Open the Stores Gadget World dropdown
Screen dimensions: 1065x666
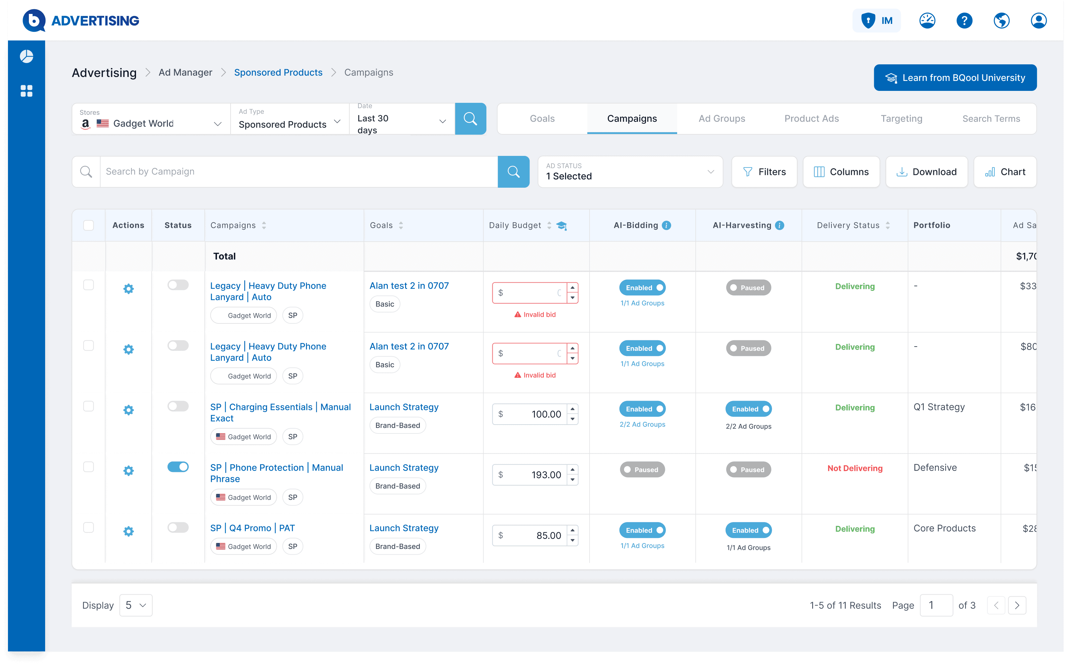click(x=151, y=118)
